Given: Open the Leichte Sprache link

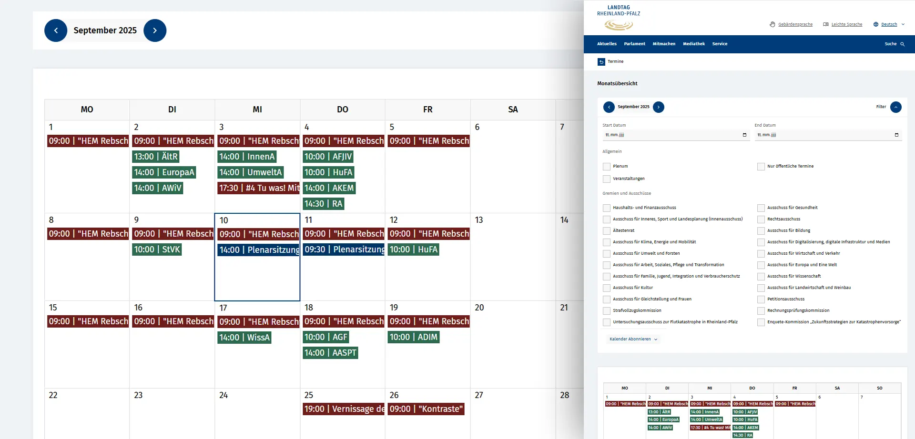Looking at the screenshot, I should click(846, 24).
